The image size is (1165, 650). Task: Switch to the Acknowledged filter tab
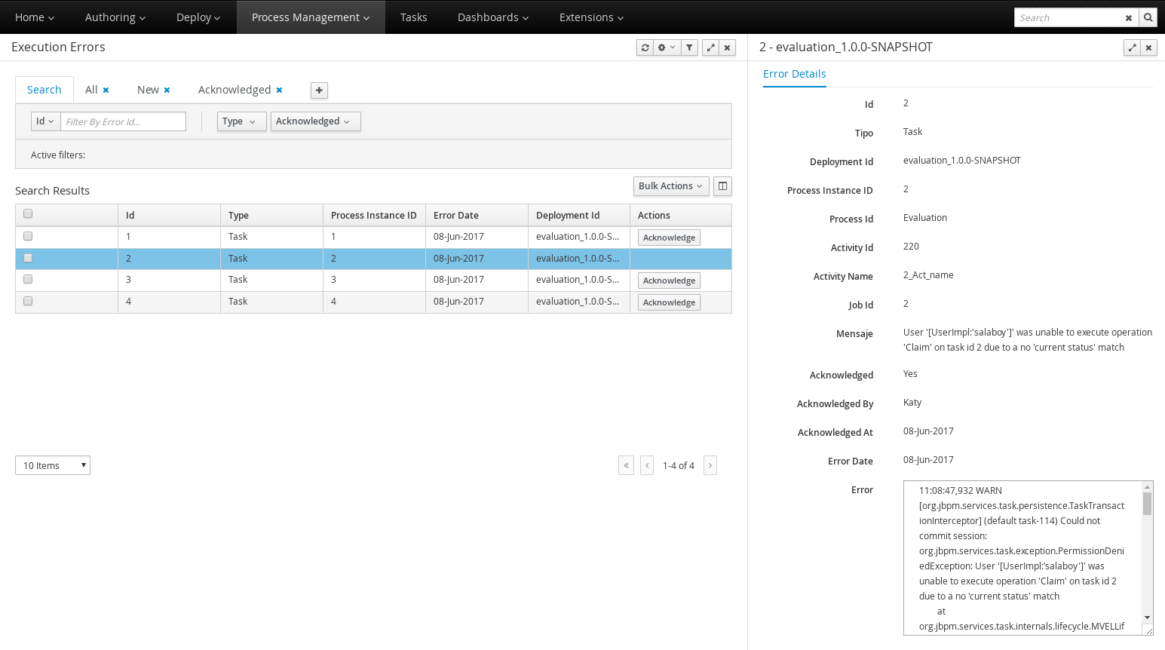point(234,90)
